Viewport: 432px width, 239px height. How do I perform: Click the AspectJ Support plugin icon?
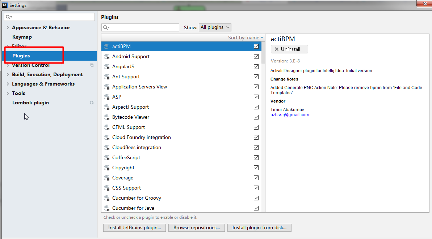pos(106,107)
